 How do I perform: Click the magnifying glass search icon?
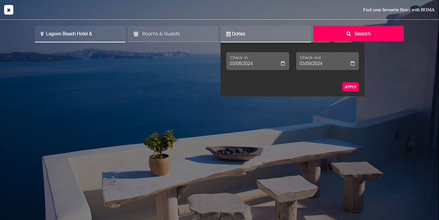(x=349, y=34)
